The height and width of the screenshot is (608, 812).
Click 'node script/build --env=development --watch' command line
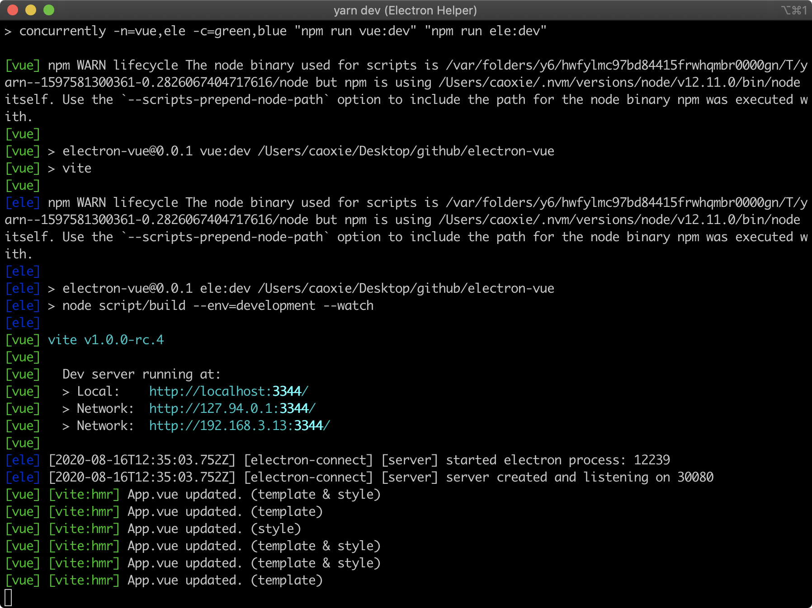(x=217, y=305)
